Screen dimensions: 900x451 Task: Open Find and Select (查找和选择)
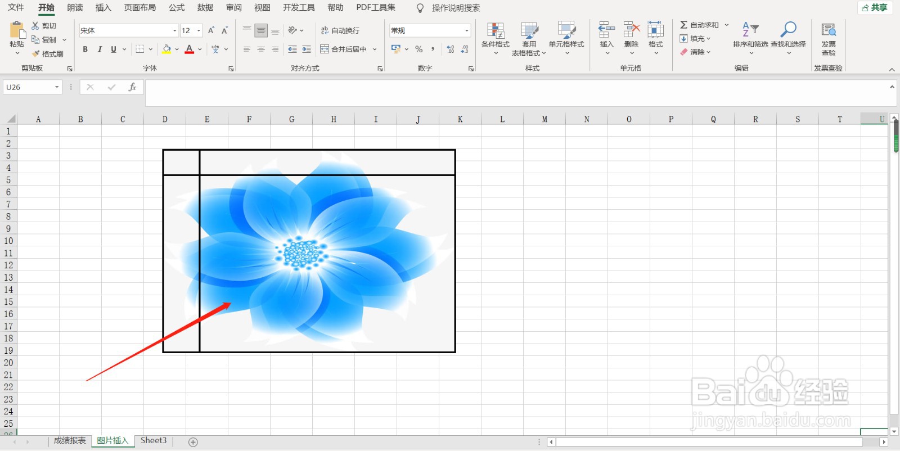(x=788, y=38)
